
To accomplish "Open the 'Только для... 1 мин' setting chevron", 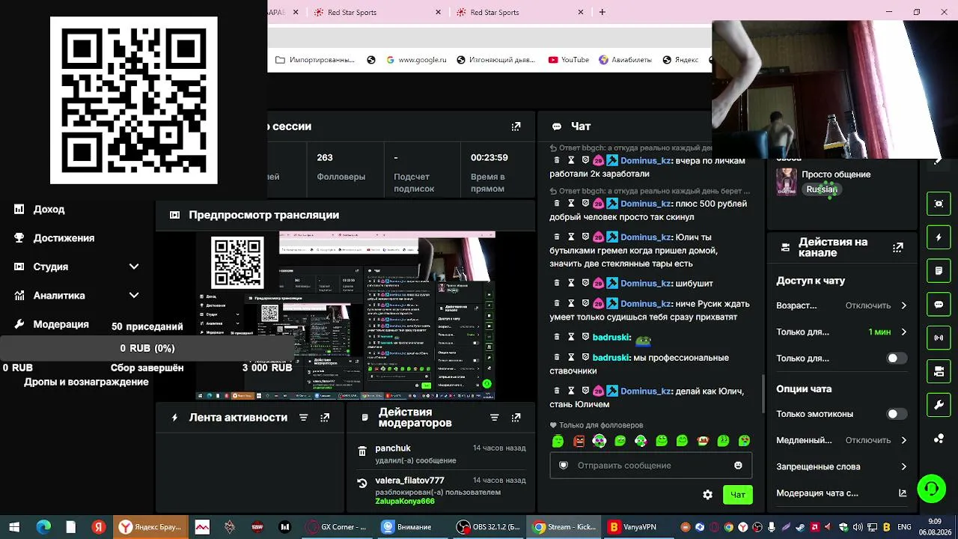I will point(903,332).
